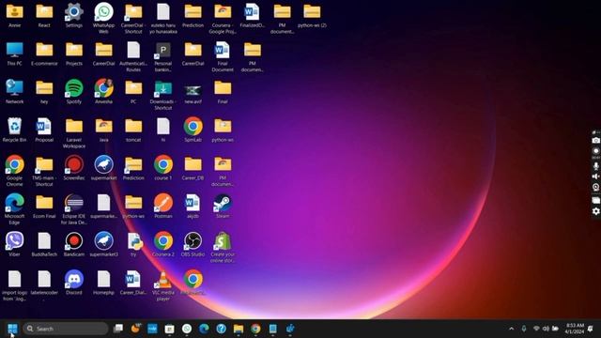Open Task View from the taskbar
The width and height of the screenshot is (601, 338).
[118, 329]
